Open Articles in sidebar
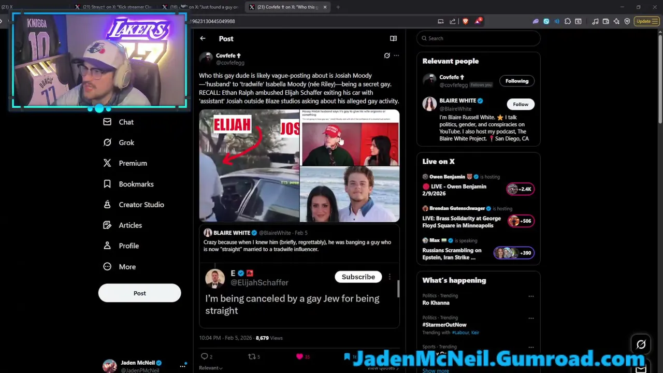This screenshot has height=373, width=663. point(122,225)
